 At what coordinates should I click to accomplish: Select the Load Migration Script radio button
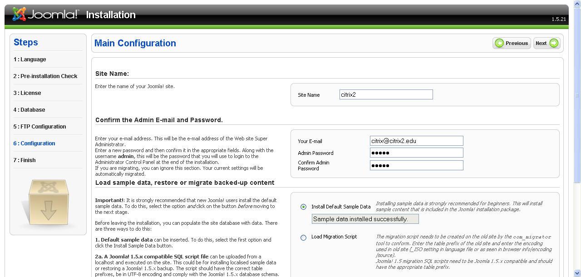[303, 237]
